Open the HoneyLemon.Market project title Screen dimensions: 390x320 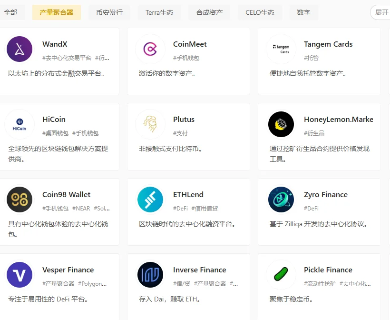(339, 119)
